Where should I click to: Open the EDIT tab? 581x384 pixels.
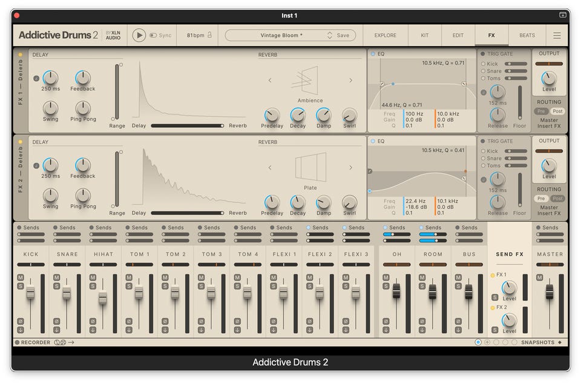(x=458, y=35)
